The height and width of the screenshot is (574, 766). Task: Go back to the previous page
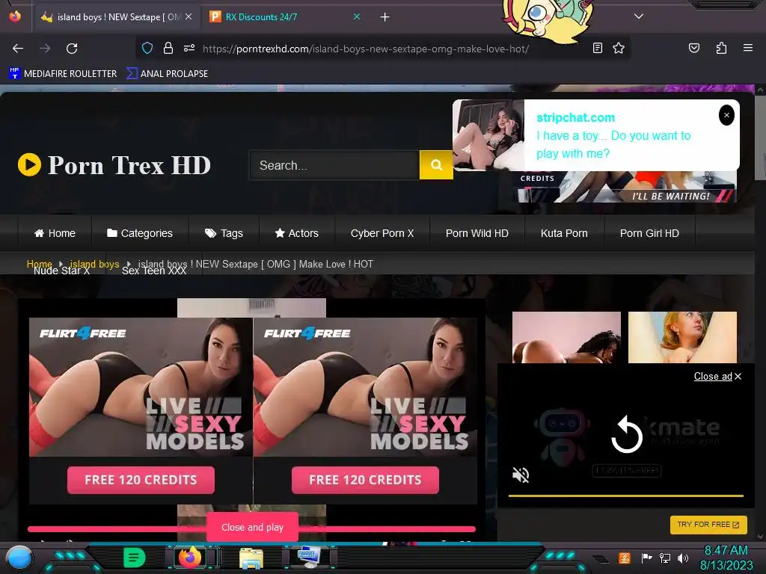(x=18, y=49)
